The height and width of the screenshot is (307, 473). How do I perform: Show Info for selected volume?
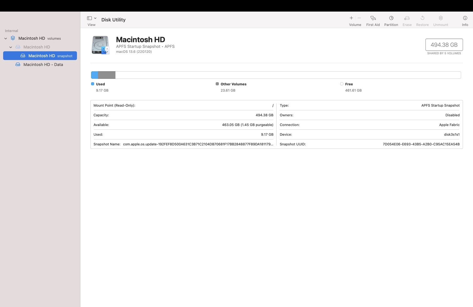pyautogui.click(x=465, y=18)
